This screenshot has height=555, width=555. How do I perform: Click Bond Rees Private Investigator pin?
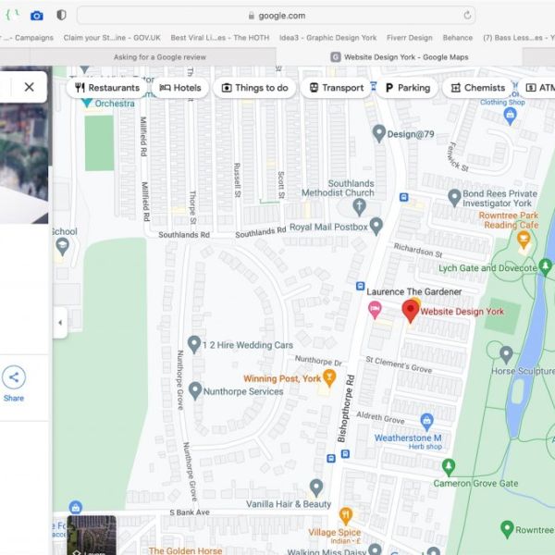[x=454, y=197]
